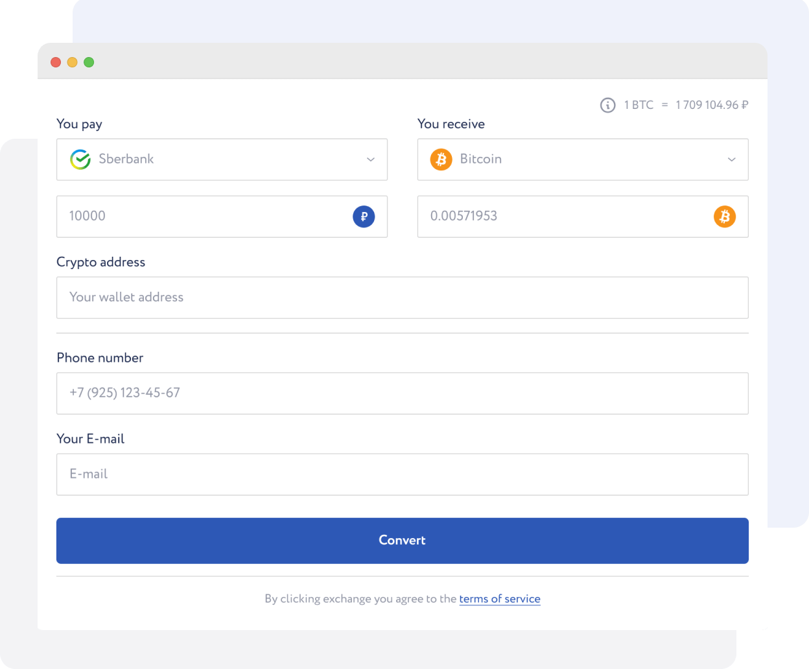Image resolution: width=809 pixels, height=669 pixels.
Task: Click the You receive label
Action: 451,124
